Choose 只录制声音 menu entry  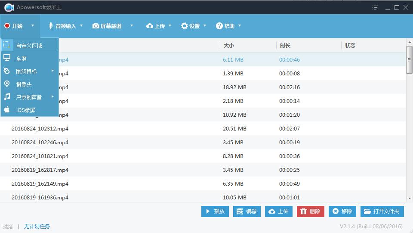(x=30, y=97)
